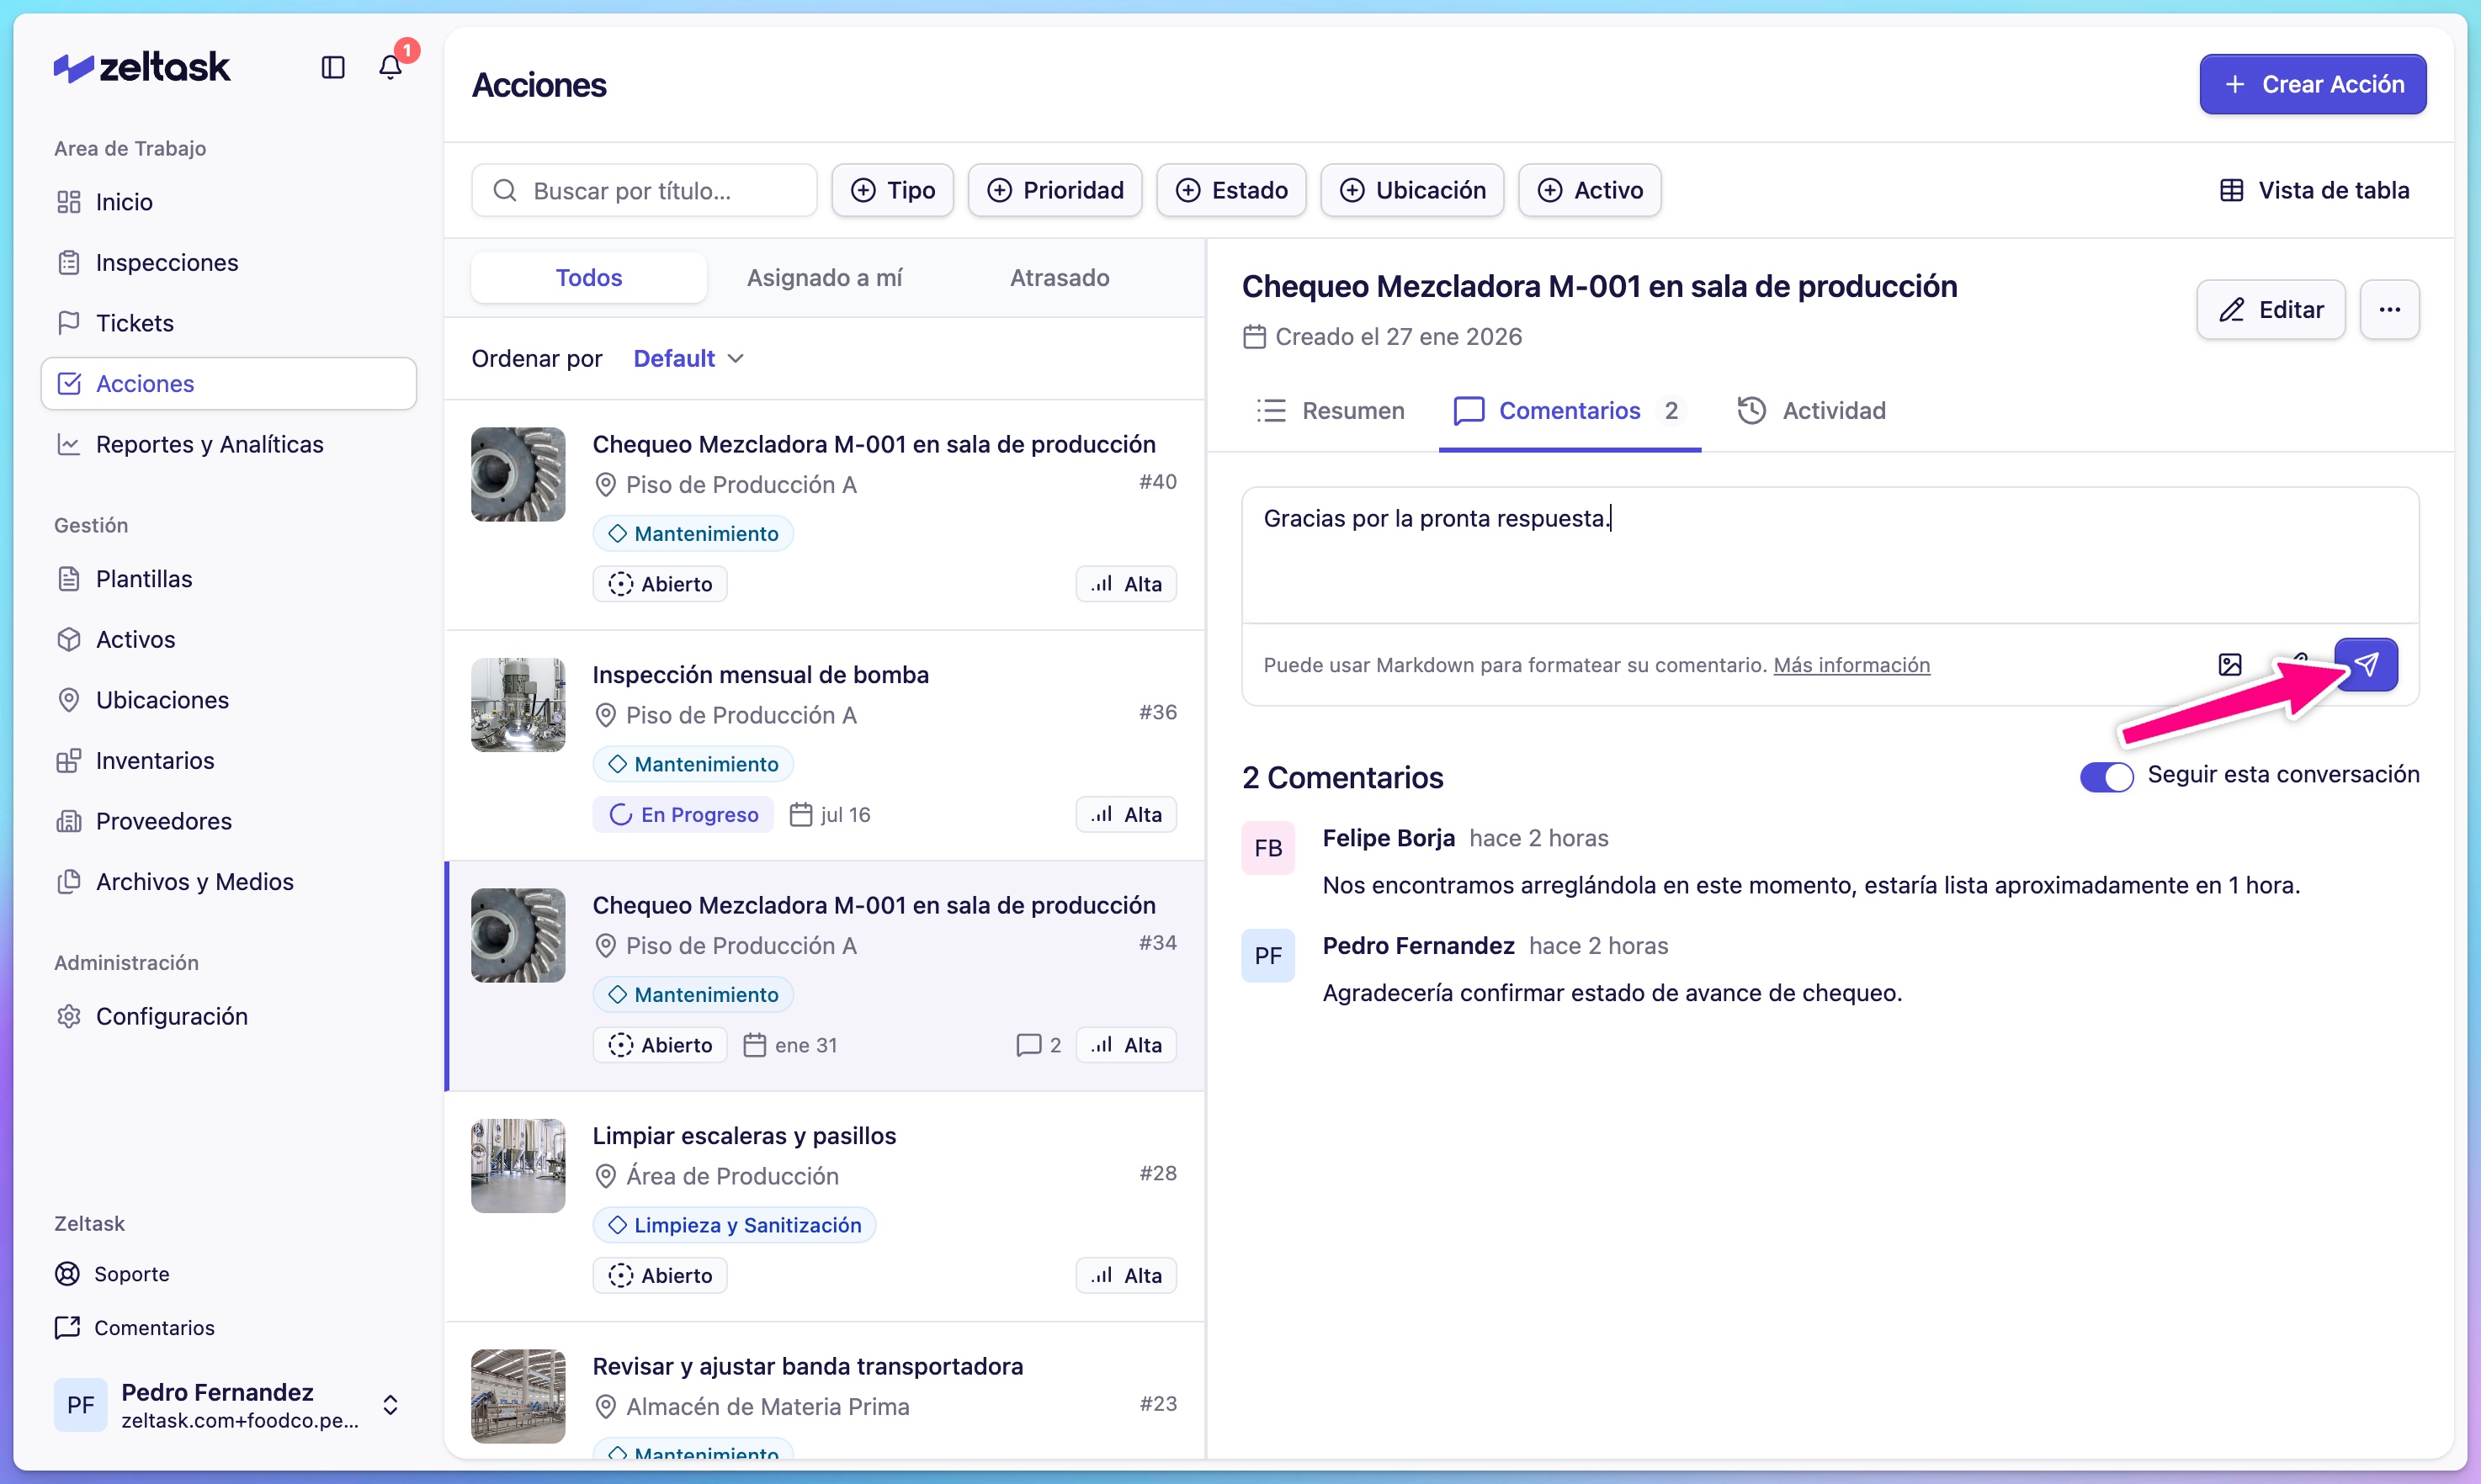The image size is (2481, 1484).
Task: Open Ubicaciones in the sidebar
Action: click(x=228, y=700)
